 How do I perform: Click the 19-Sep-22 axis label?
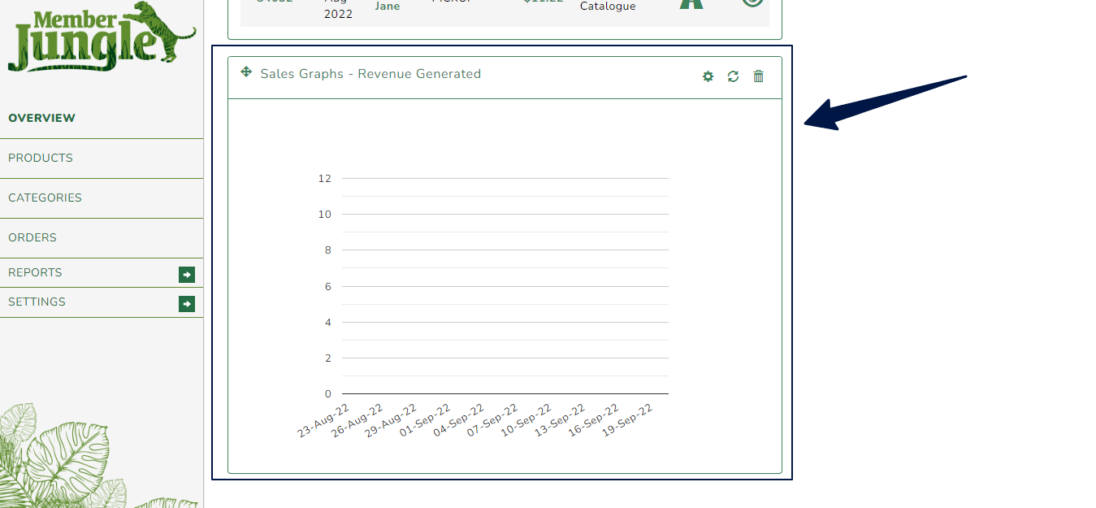pyautogui.click(x=628, y=420)
